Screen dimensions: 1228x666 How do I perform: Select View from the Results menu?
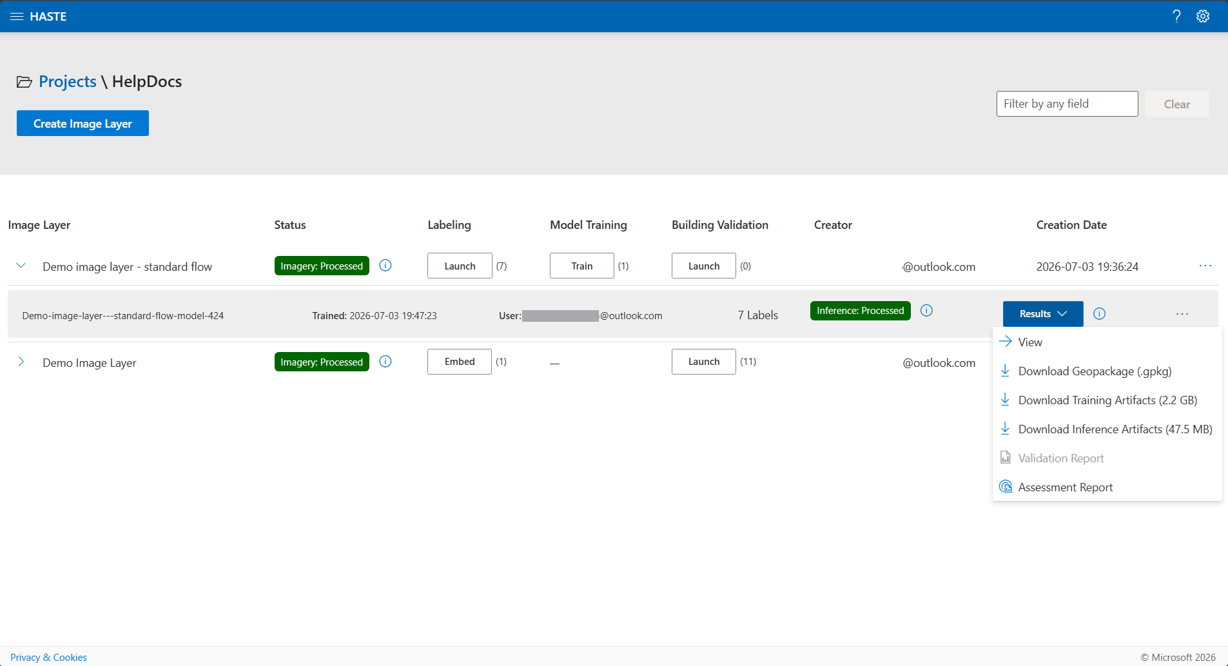coord(1107,342)
